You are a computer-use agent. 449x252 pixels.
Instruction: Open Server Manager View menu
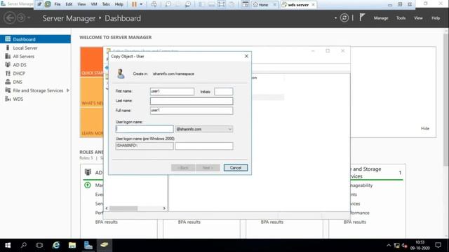tap(418, 18)
